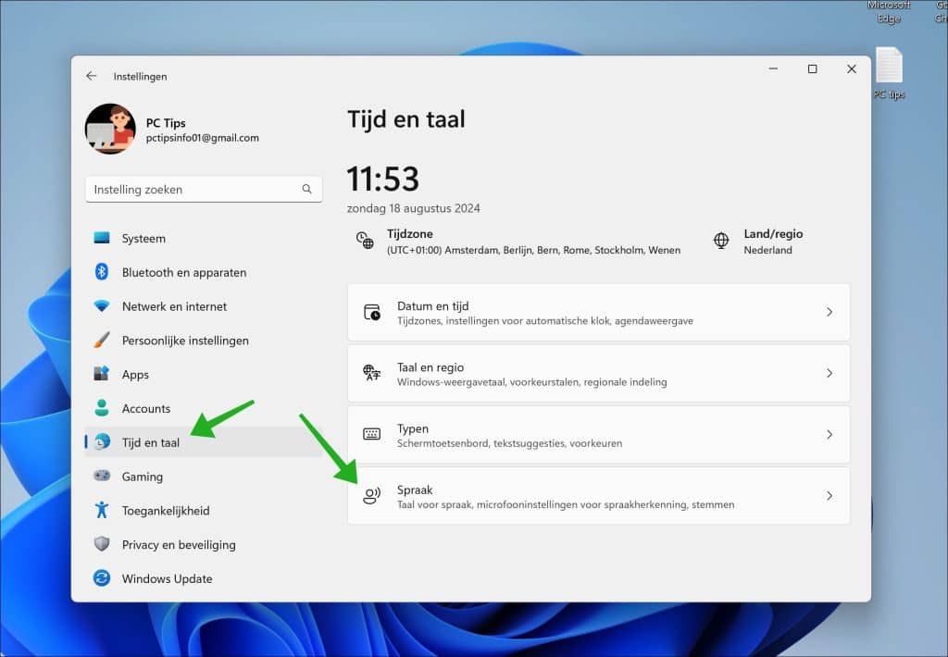Click the Land/regio Nederland setting
This screenshot has width=948, height=657.
758,242
